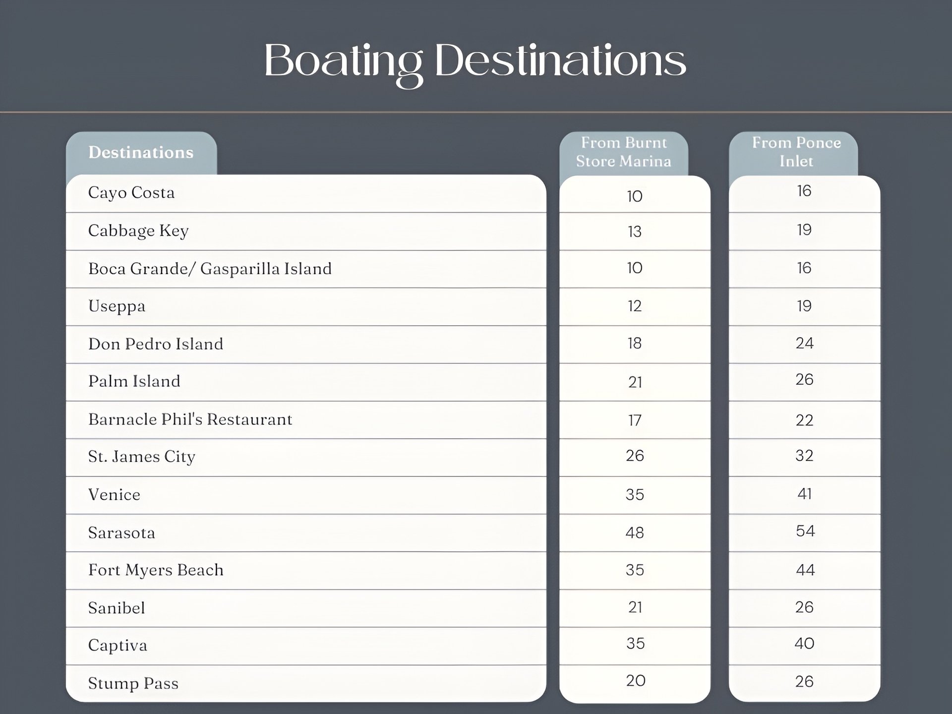Select the Cayo Costa destination row
This screenshot has width=952, height=714.
point(131,193)
